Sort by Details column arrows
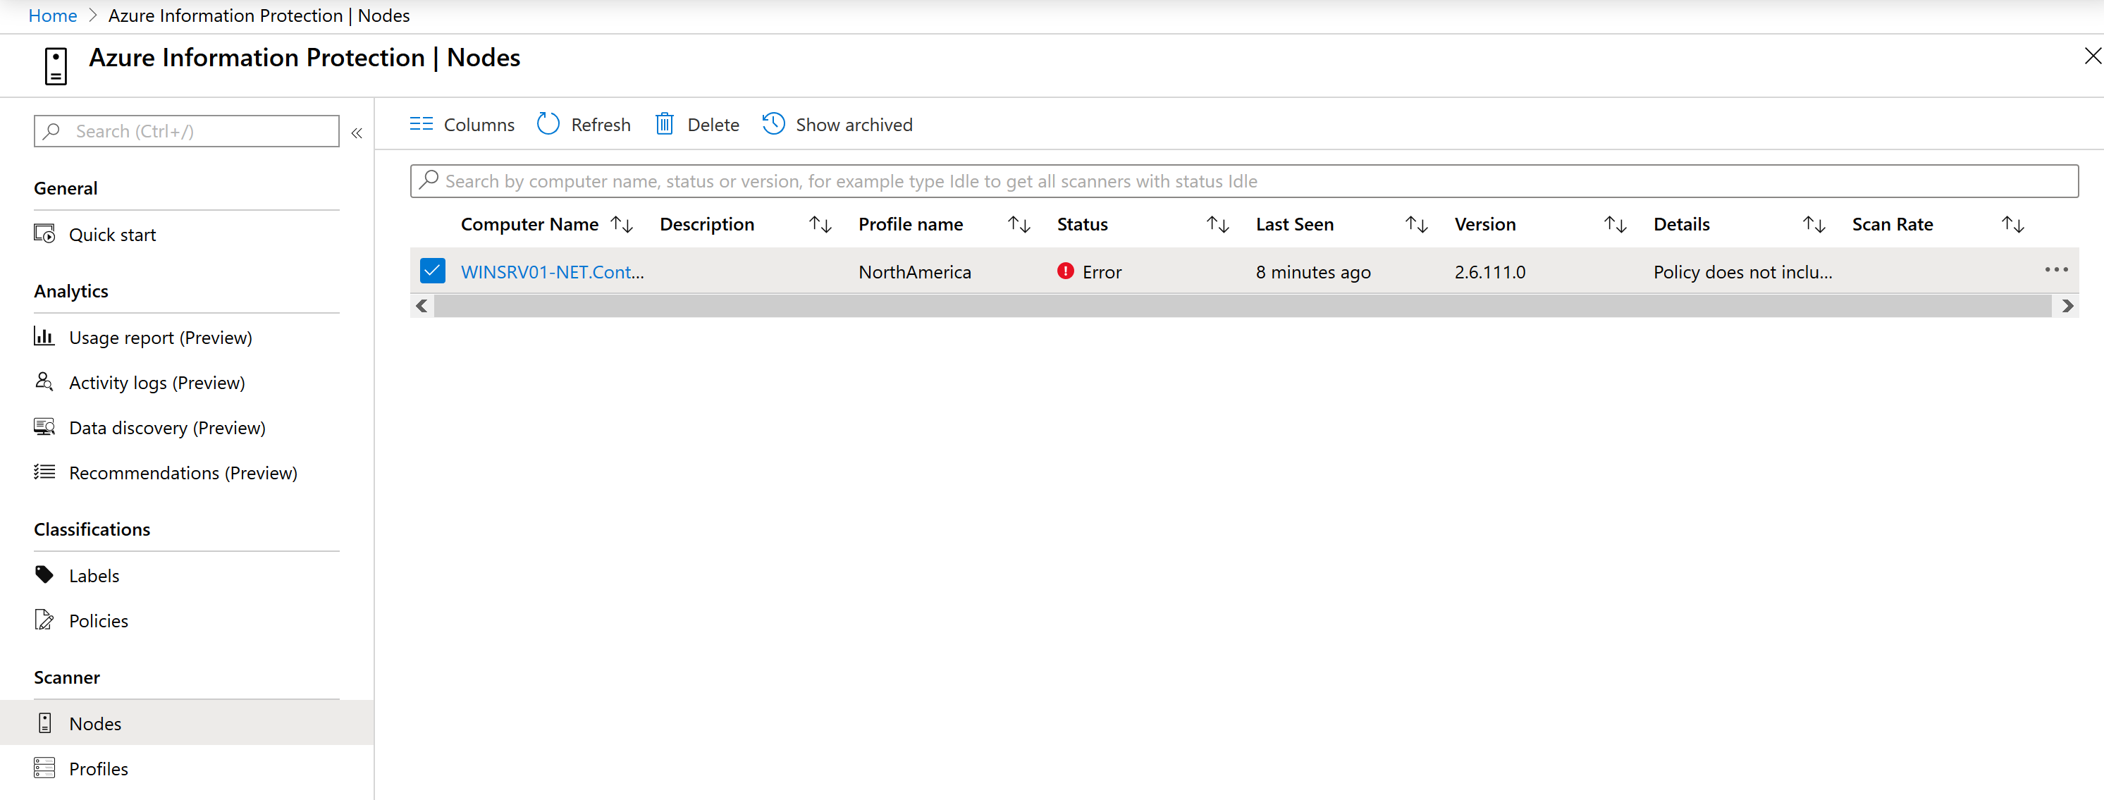The width and height of the screenshot is (2104, 800). pyautogui.click(x=1815, y=224)
